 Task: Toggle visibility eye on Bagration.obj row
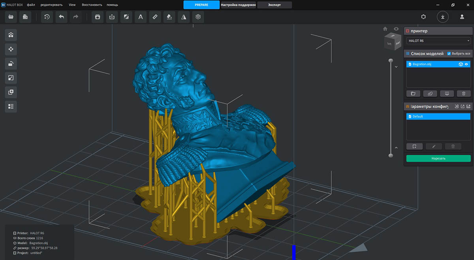(466, 64)
